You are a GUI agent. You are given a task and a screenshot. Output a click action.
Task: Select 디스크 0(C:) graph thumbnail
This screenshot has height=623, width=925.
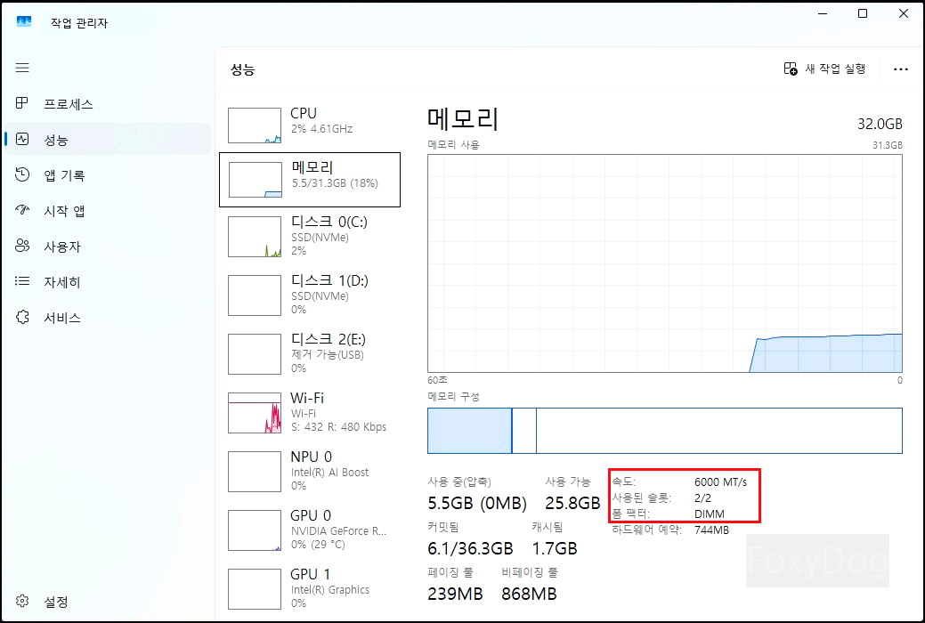[x=255, y=237]
